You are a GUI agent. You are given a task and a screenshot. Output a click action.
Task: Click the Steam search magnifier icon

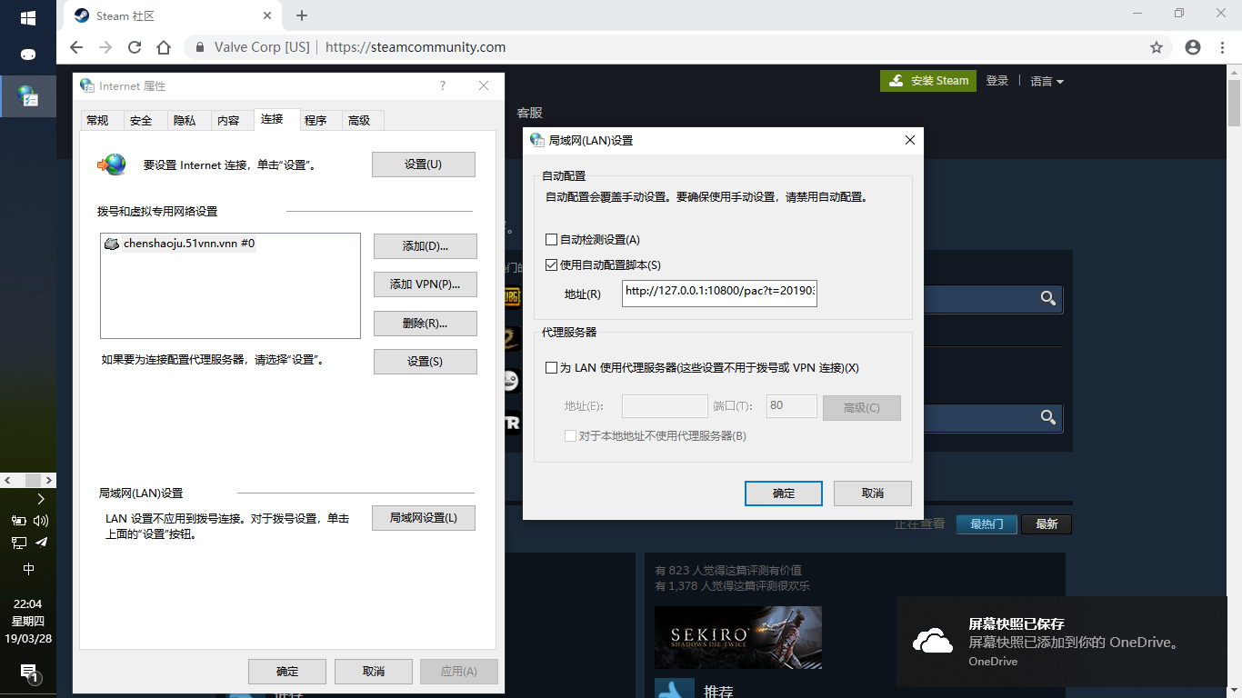1047,299
